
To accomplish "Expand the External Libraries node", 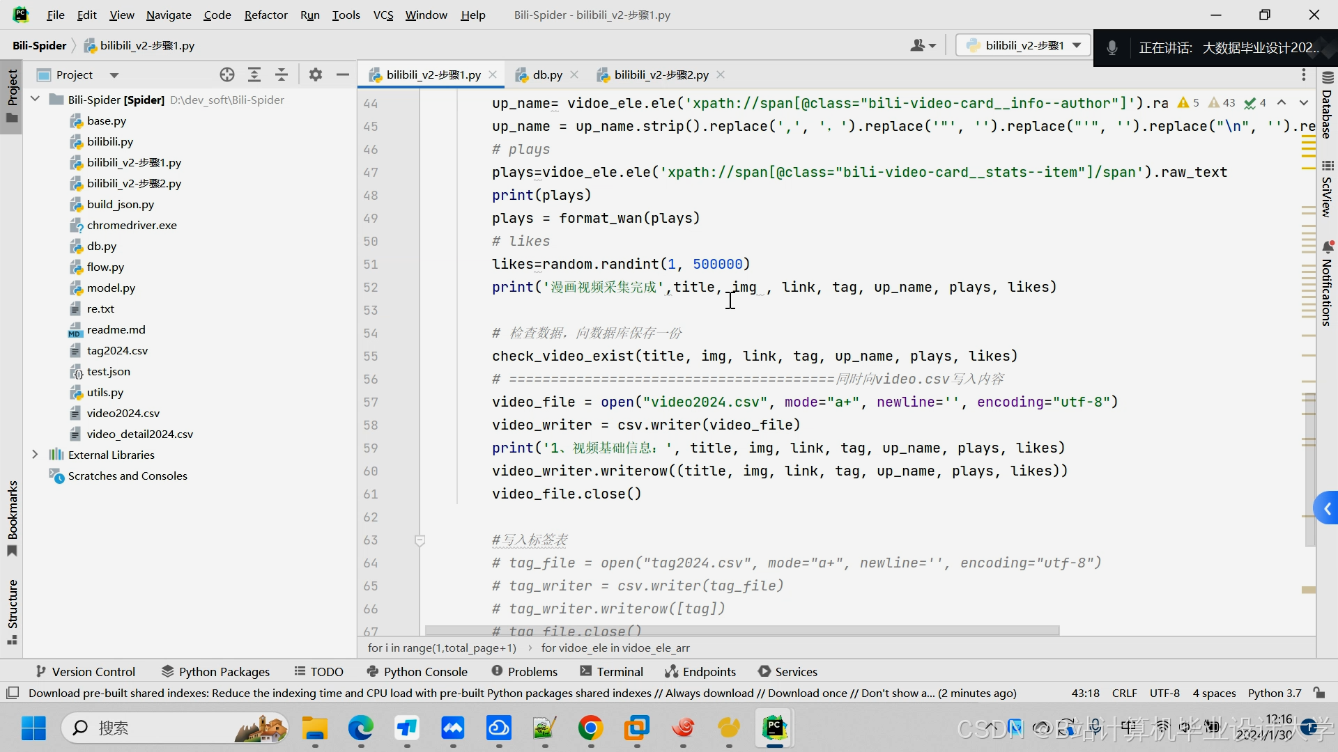I will click(35, 455).
